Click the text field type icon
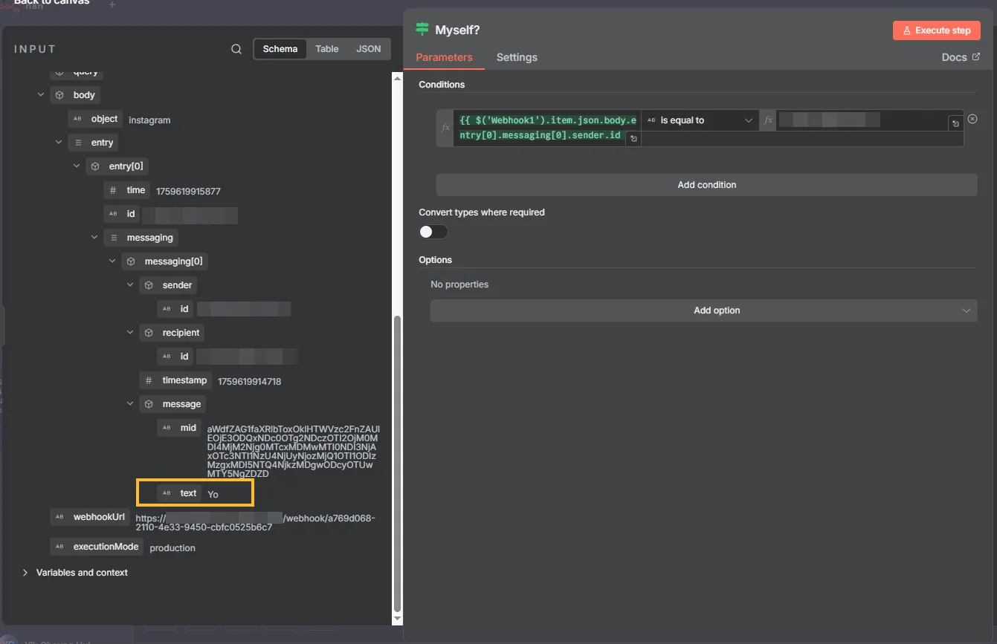Viewport: 997px width, 644px height. (167, 493)
